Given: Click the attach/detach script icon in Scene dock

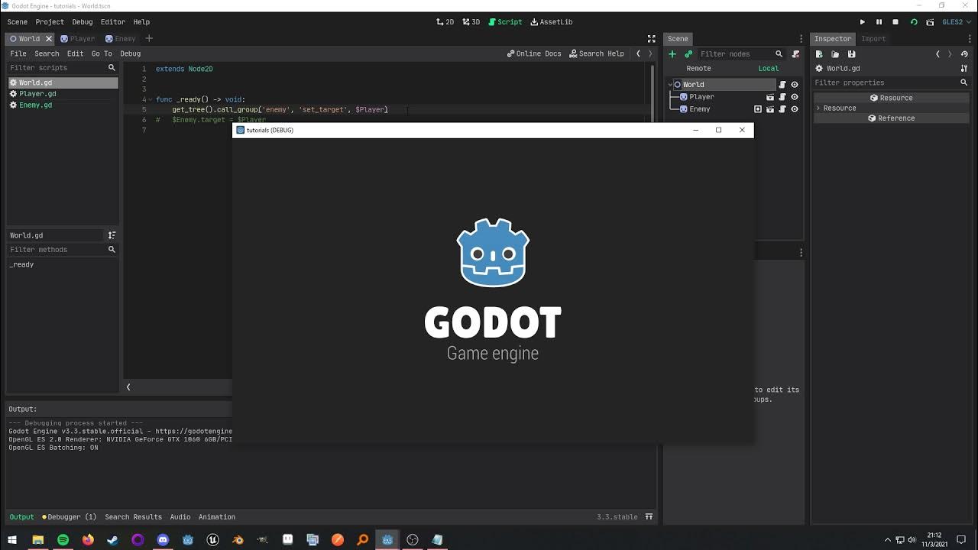Looking at the screenshot, I should [x=795, y=54].
